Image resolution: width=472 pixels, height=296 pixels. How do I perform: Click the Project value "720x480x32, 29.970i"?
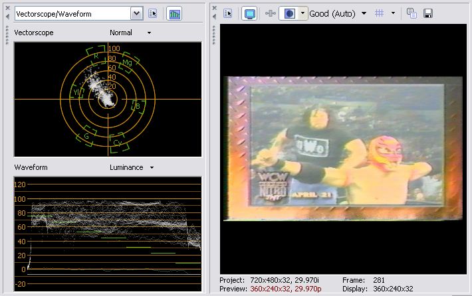[x=284, y=280]
